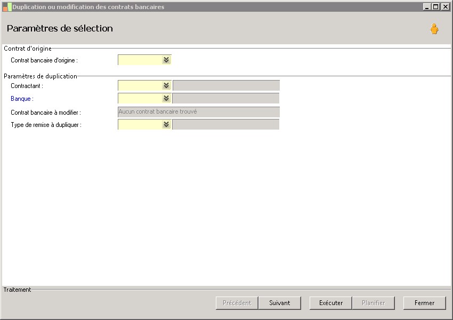The image size is (453, 320).
Task: Click 'Aucun contrat bancaire trouvé' field
Action: (199, 112)
